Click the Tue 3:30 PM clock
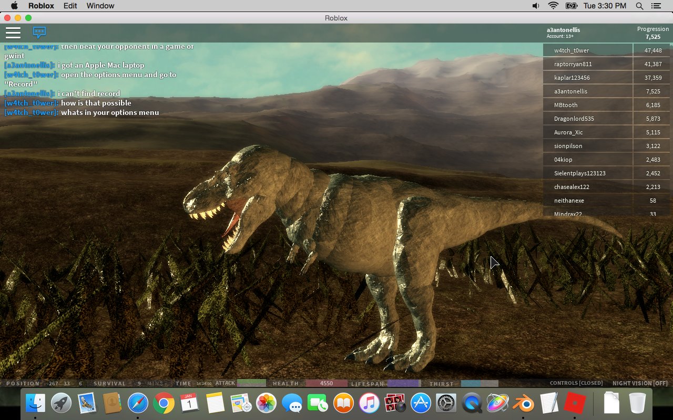The height and width of the screenshot is (420, 673). point(605,6)
